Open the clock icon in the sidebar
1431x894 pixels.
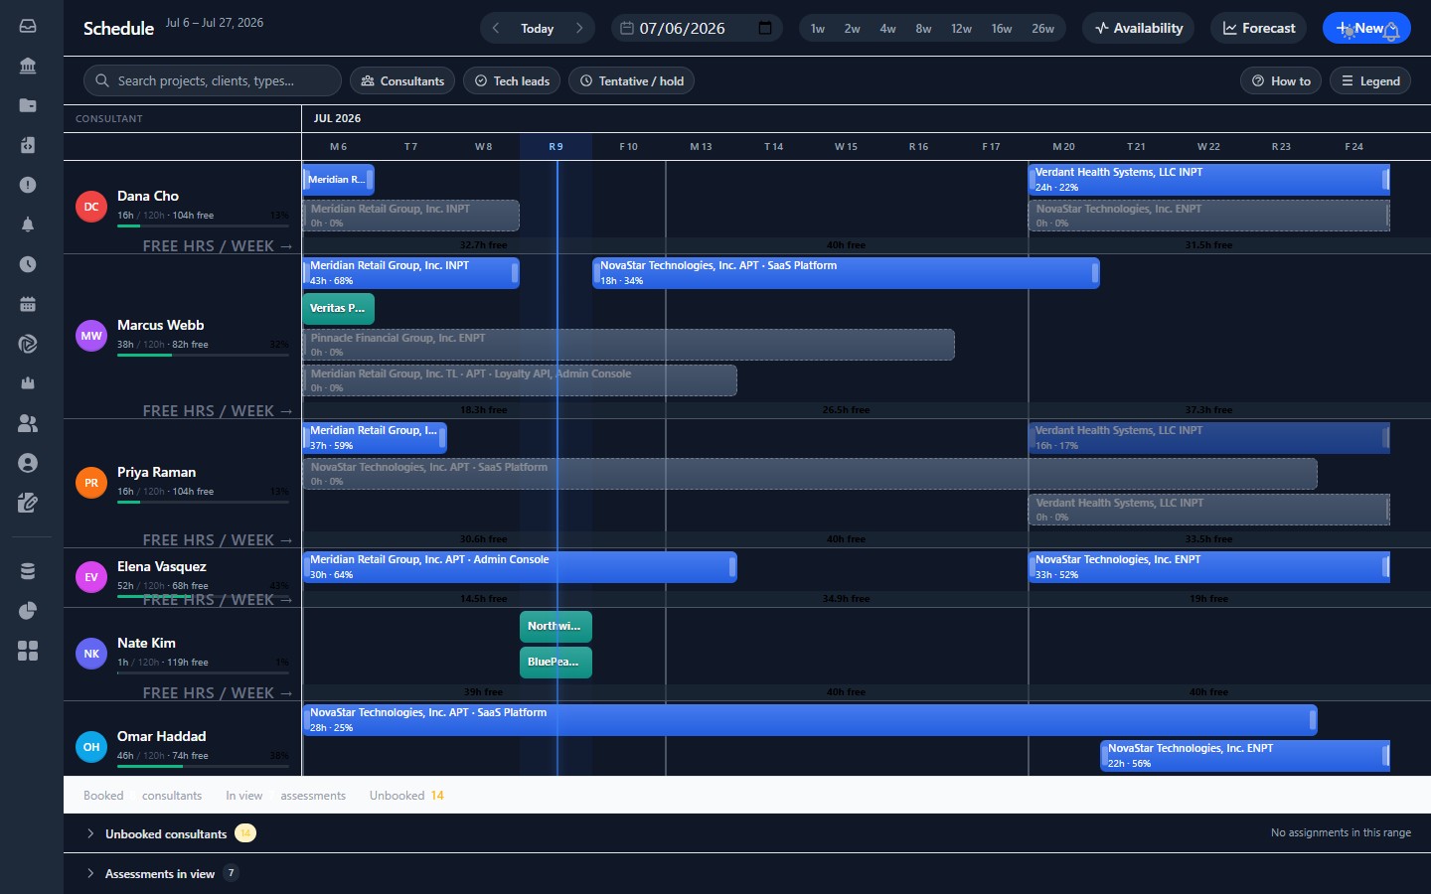pyautogui.click(x=28, y=264)
